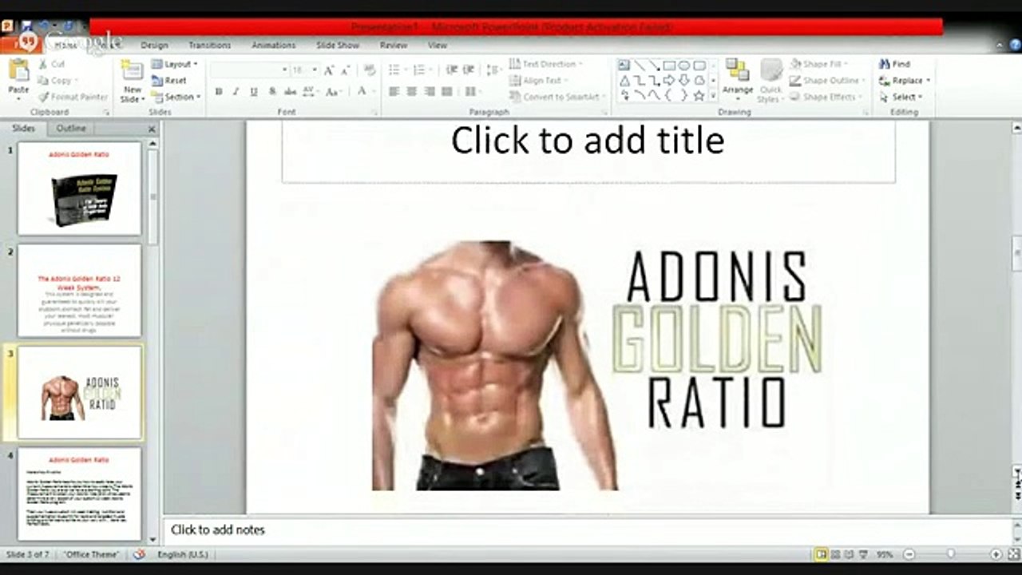
Task: Align text right in paragraph group
Action: click(430, 92)
